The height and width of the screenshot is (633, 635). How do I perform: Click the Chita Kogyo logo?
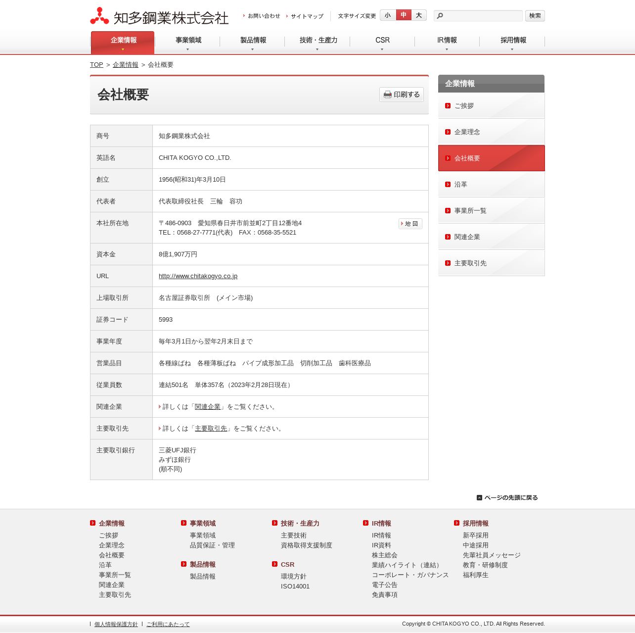159,16
